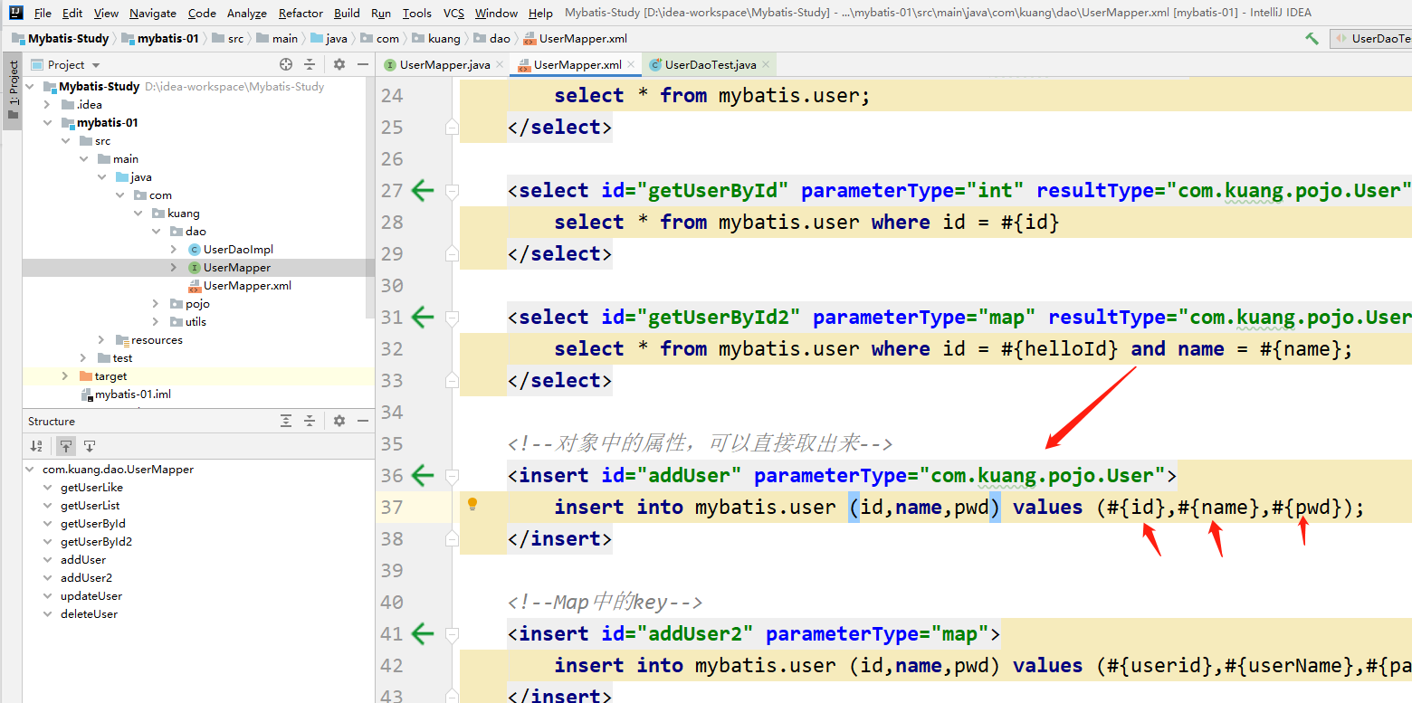Click the IntelliJ IDEA logo in title bar
This screenshot has width=1412, height=703.
15,13
